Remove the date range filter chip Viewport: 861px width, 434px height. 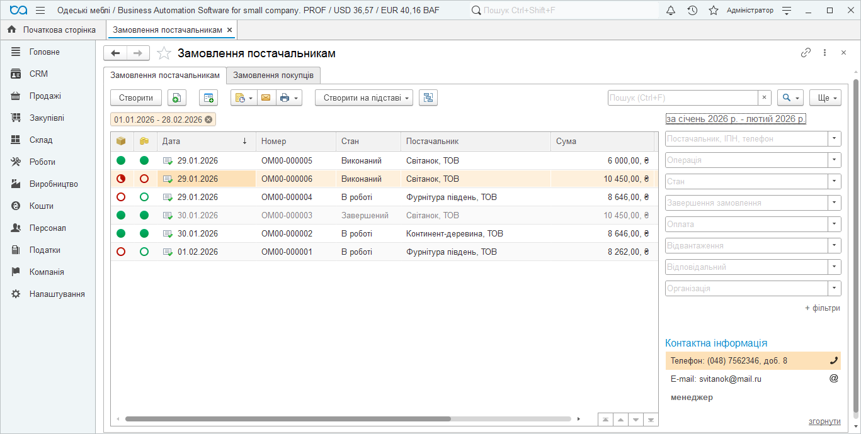[208, 120]
